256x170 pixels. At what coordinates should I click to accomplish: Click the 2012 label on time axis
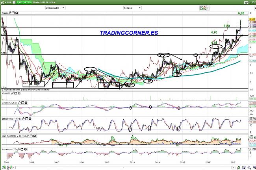pos(107,163)
